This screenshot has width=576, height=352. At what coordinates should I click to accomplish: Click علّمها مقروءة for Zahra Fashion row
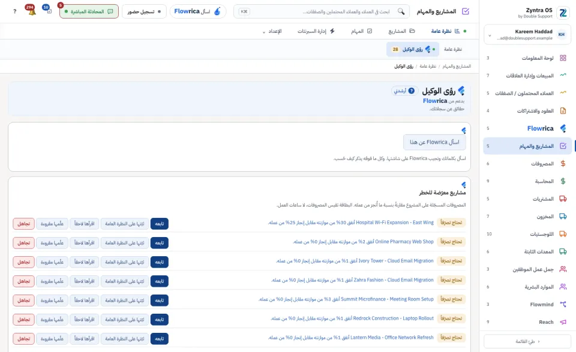click(52, 281)
